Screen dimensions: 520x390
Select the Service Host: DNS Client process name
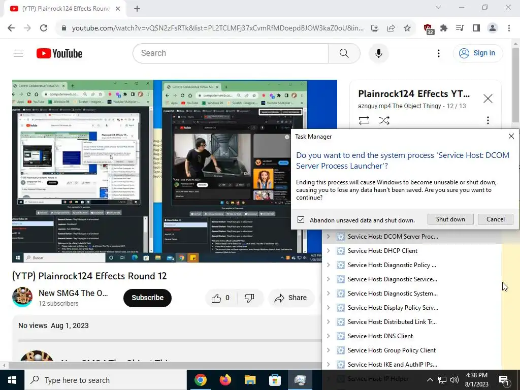[380, 336]
